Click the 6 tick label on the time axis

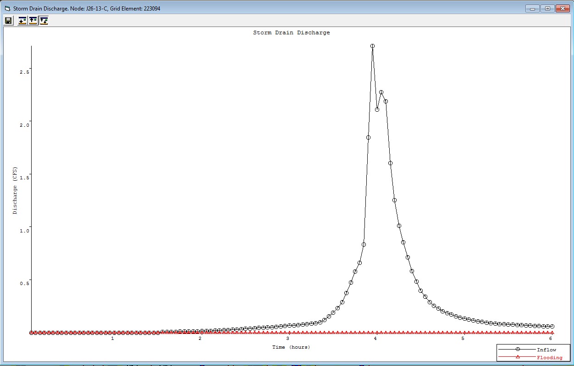550,339
